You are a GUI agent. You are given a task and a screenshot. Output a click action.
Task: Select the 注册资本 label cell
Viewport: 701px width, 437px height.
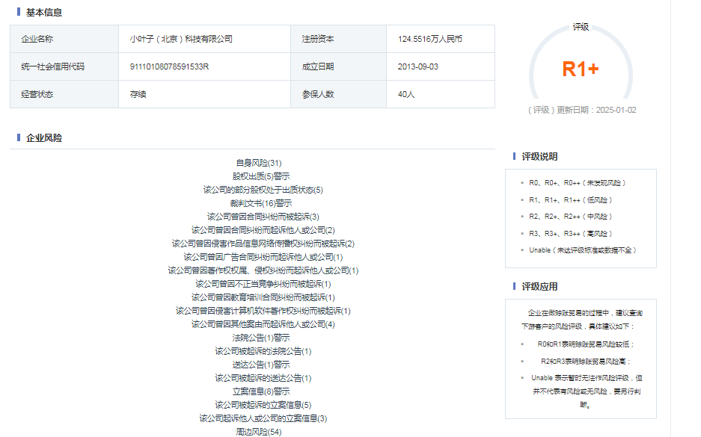[x=338, y=39]
